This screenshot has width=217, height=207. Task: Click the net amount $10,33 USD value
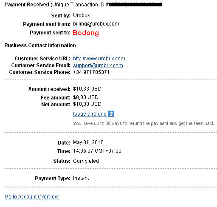click(87, 104)
